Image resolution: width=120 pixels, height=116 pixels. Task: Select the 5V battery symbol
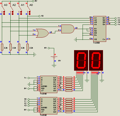tap(54, 57)
